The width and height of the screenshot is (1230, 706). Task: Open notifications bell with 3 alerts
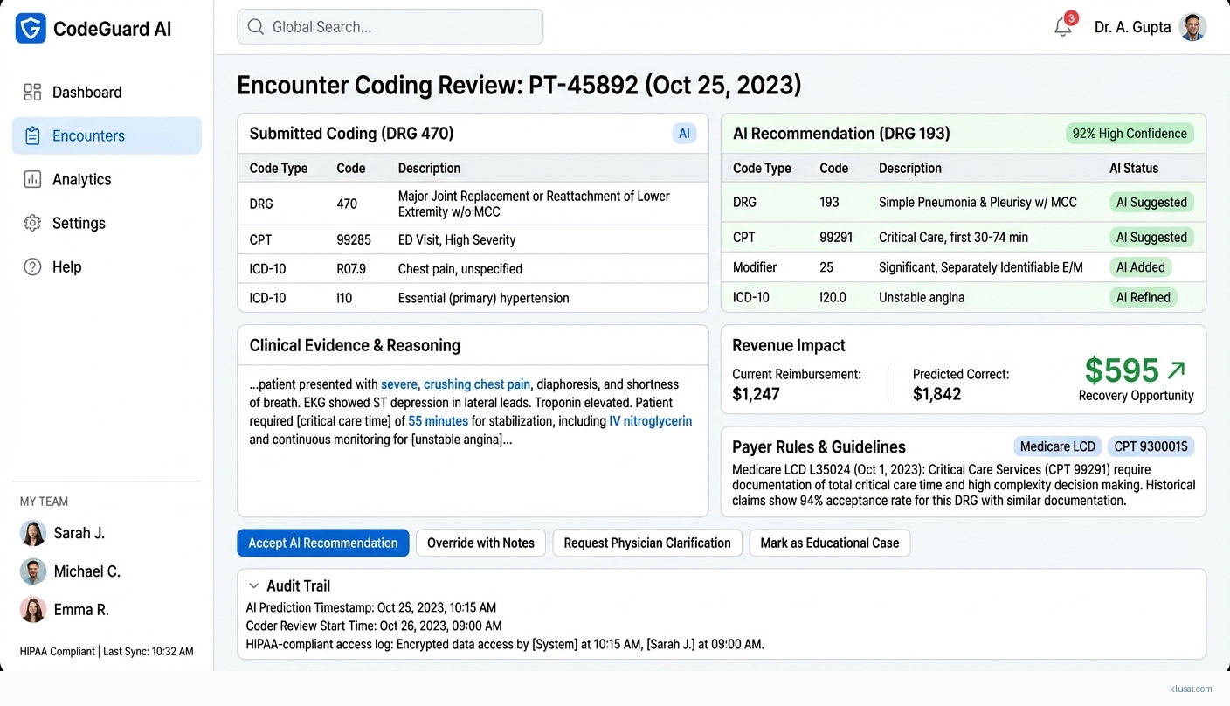point(1062,27)
